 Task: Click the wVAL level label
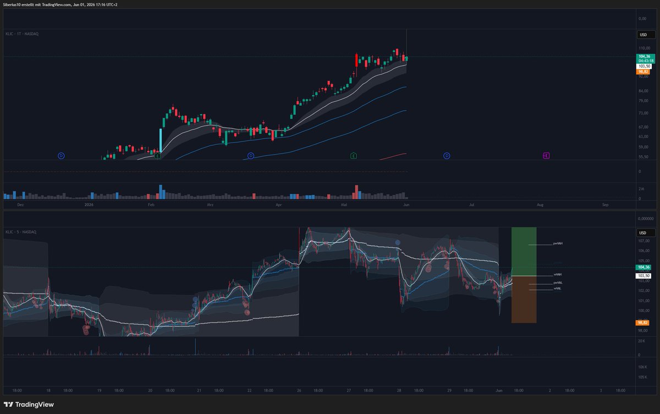558,288
